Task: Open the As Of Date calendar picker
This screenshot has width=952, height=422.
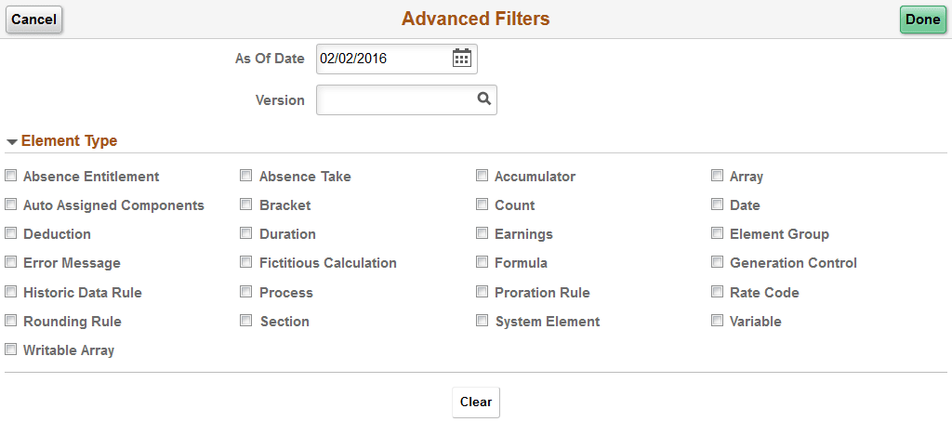Action: (462, 59)
